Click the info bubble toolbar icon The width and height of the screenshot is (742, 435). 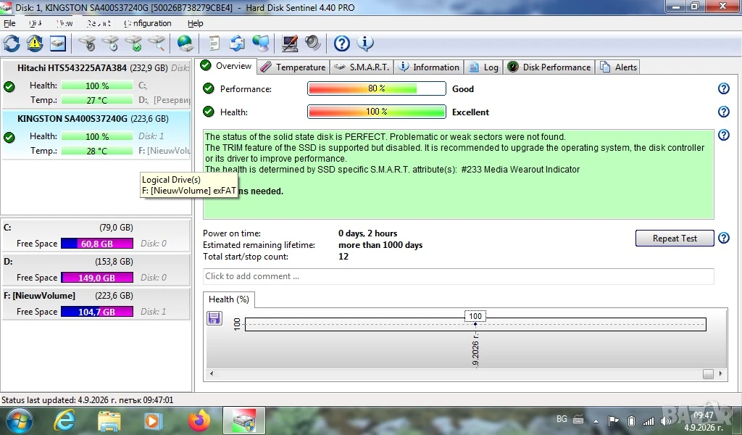click(x=365, y=43)
